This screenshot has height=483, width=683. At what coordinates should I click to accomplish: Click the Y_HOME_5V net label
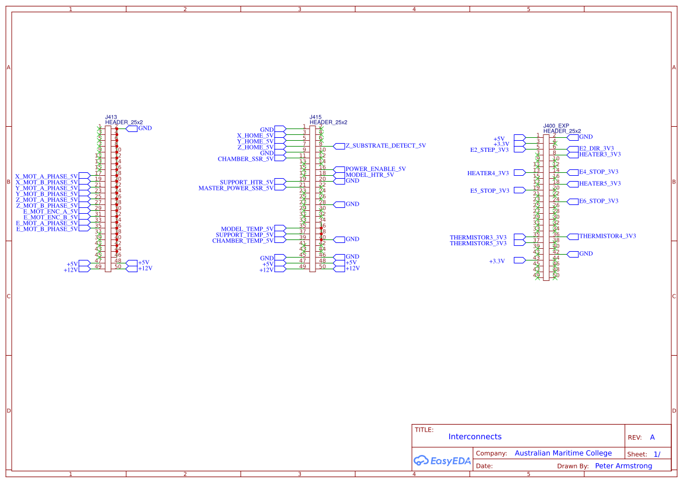click(x=255, y=141)
